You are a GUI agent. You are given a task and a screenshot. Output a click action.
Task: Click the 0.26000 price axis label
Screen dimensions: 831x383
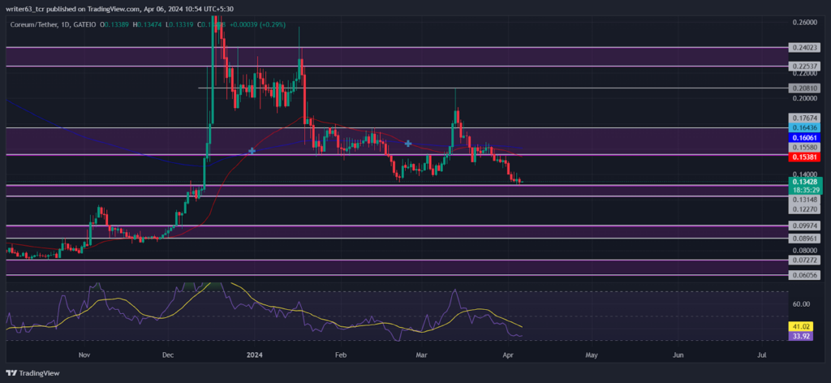point(804,22)
